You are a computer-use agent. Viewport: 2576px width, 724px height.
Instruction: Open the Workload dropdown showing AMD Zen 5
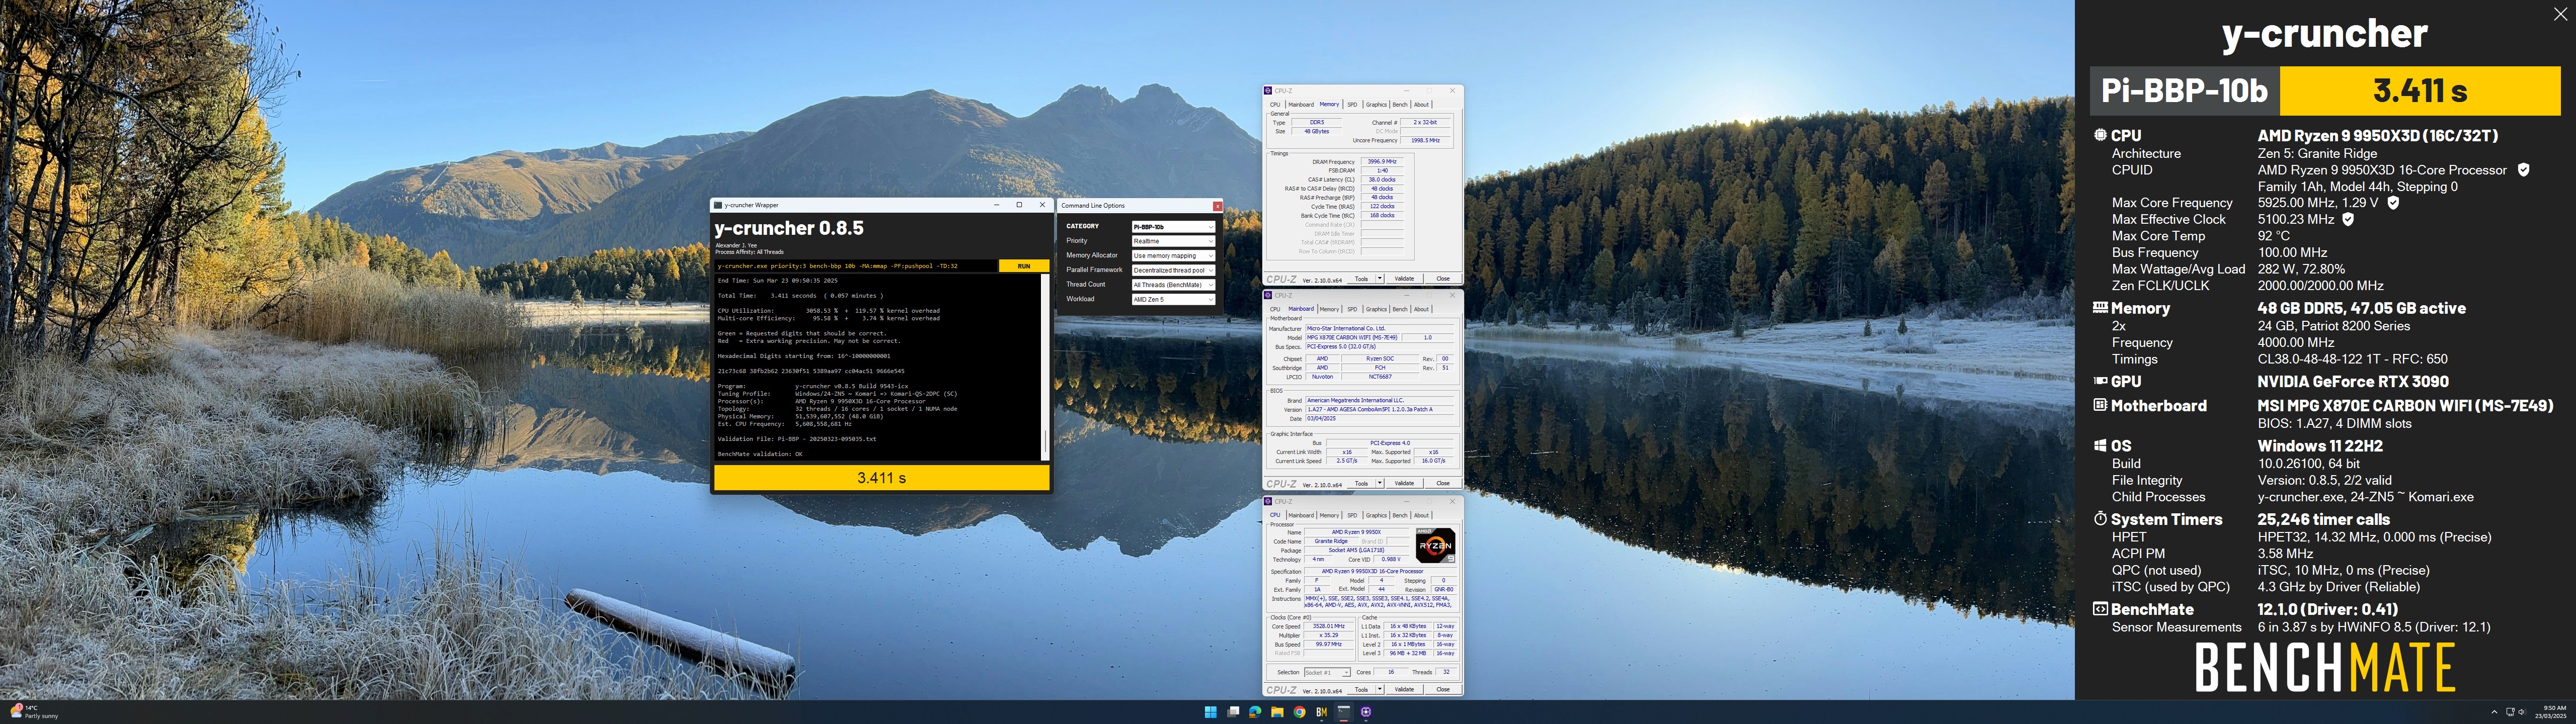click(x=1173, y=299)
